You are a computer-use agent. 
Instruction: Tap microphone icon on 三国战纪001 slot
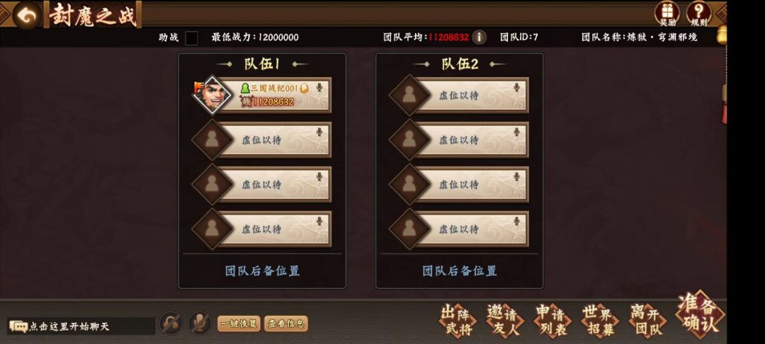point(319,87)
